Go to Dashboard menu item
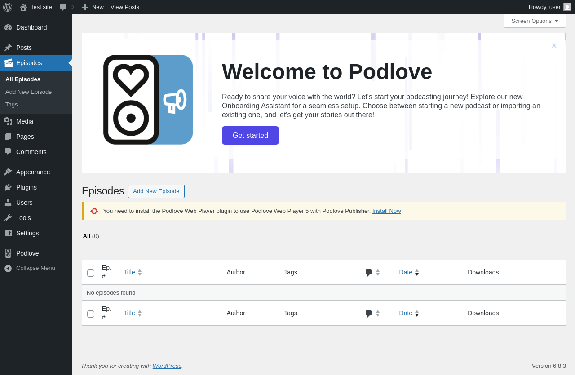 click(x=36, y=27)
